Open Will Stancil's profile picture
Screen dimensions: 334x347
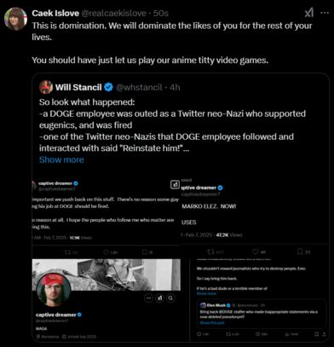[46, 87]
